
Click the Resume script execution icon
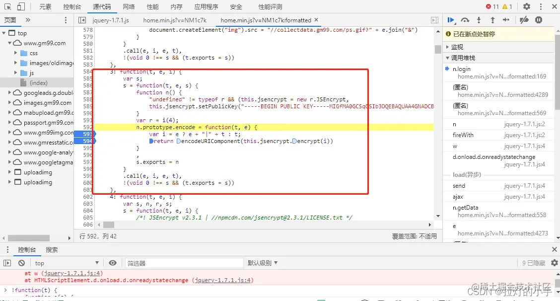[451, 20]
